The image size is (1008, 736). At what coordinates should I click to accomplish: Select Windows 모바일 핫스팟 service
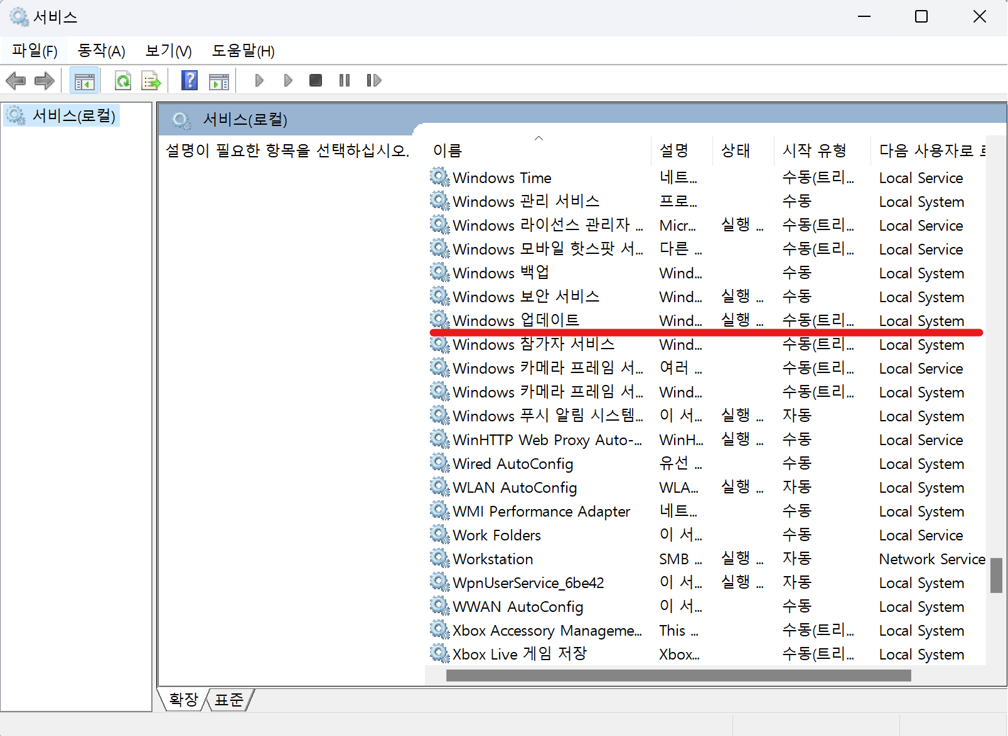(x=707, y=250)
